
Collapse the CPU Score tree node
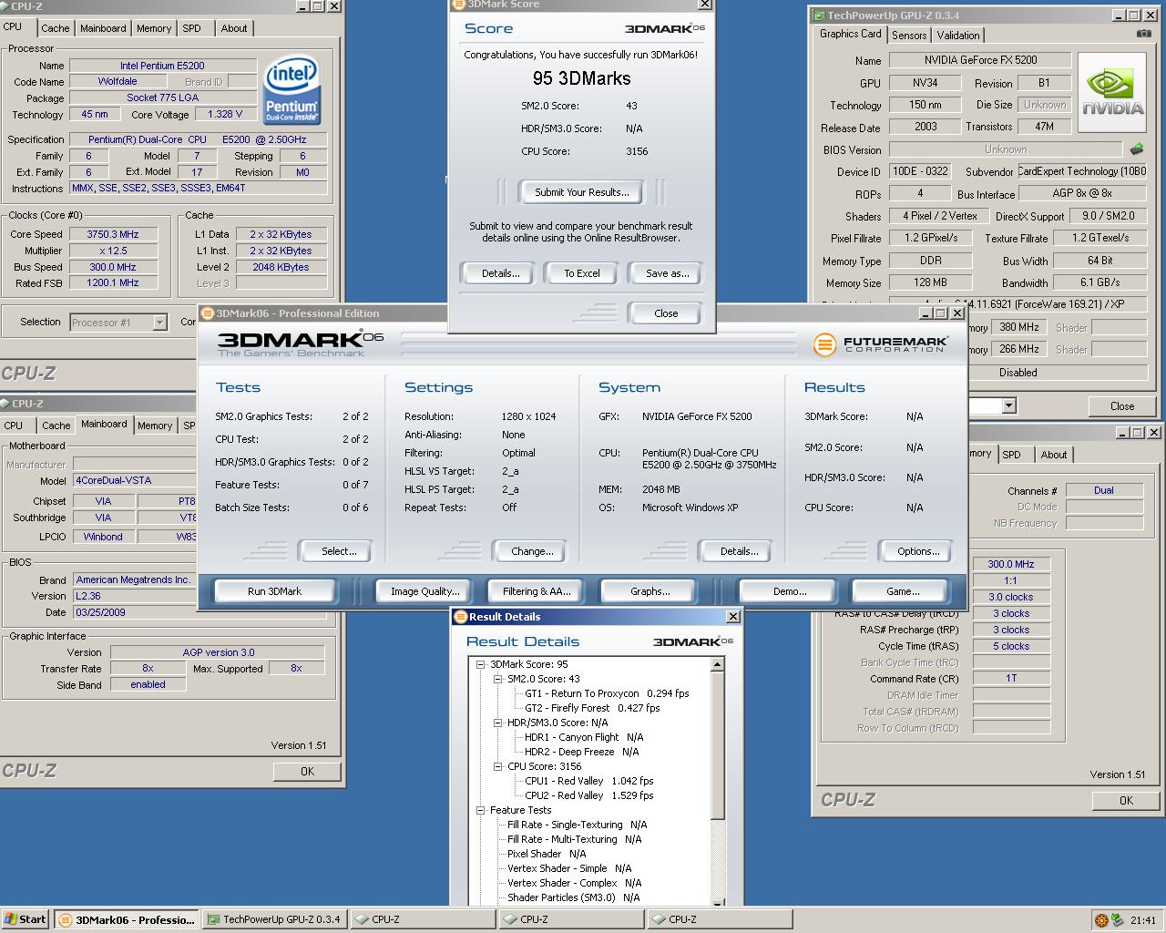coord(497,766)
